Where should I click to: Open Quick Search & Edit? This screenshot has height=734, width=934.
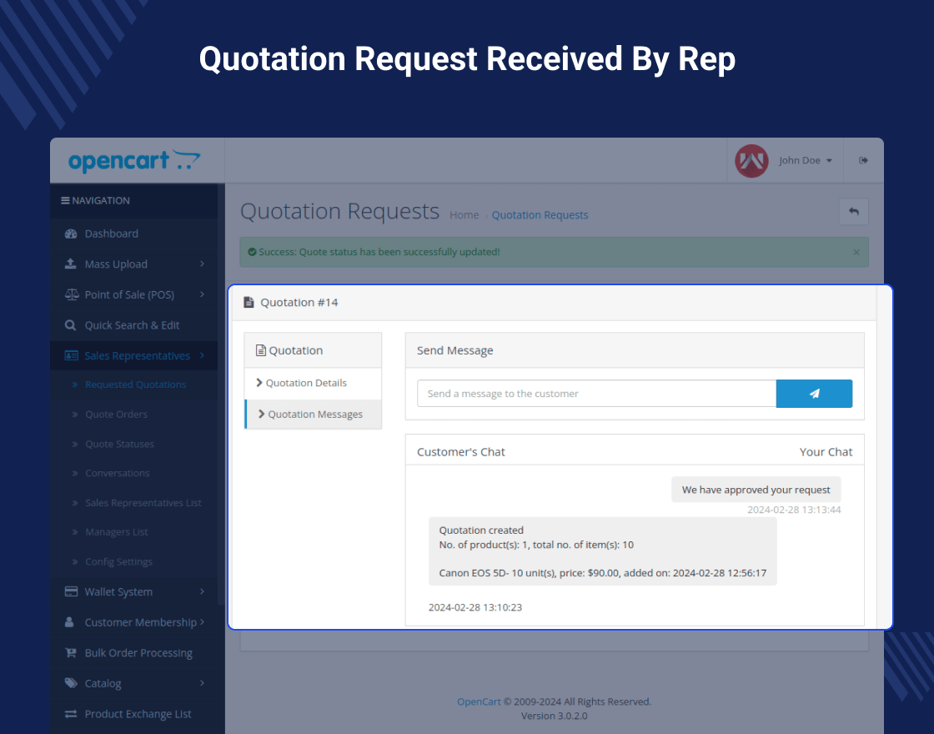click(133, 325)
